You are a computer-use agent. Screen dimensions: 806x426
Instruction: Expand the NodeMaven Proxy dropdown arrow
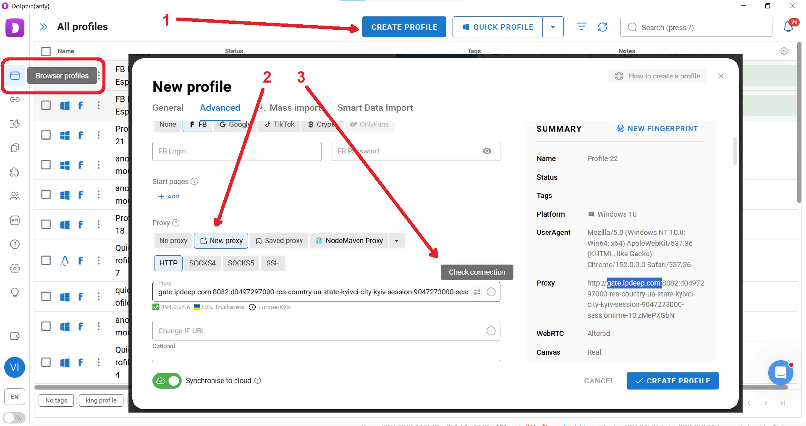tap(397, 241)
